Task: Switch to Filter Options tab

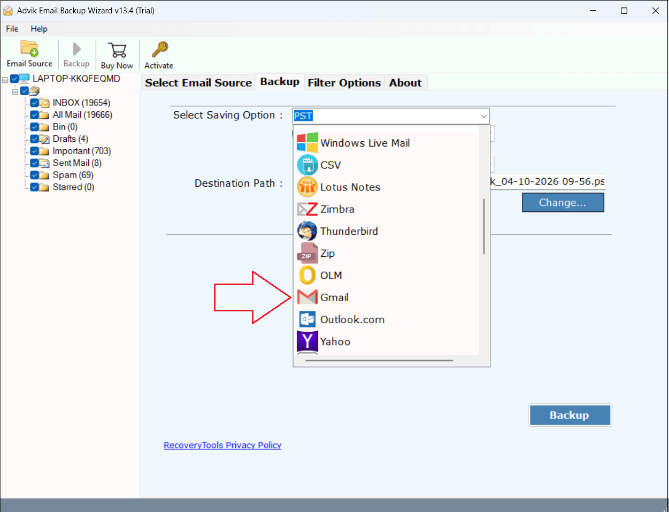Action: [x=344, y=82]
